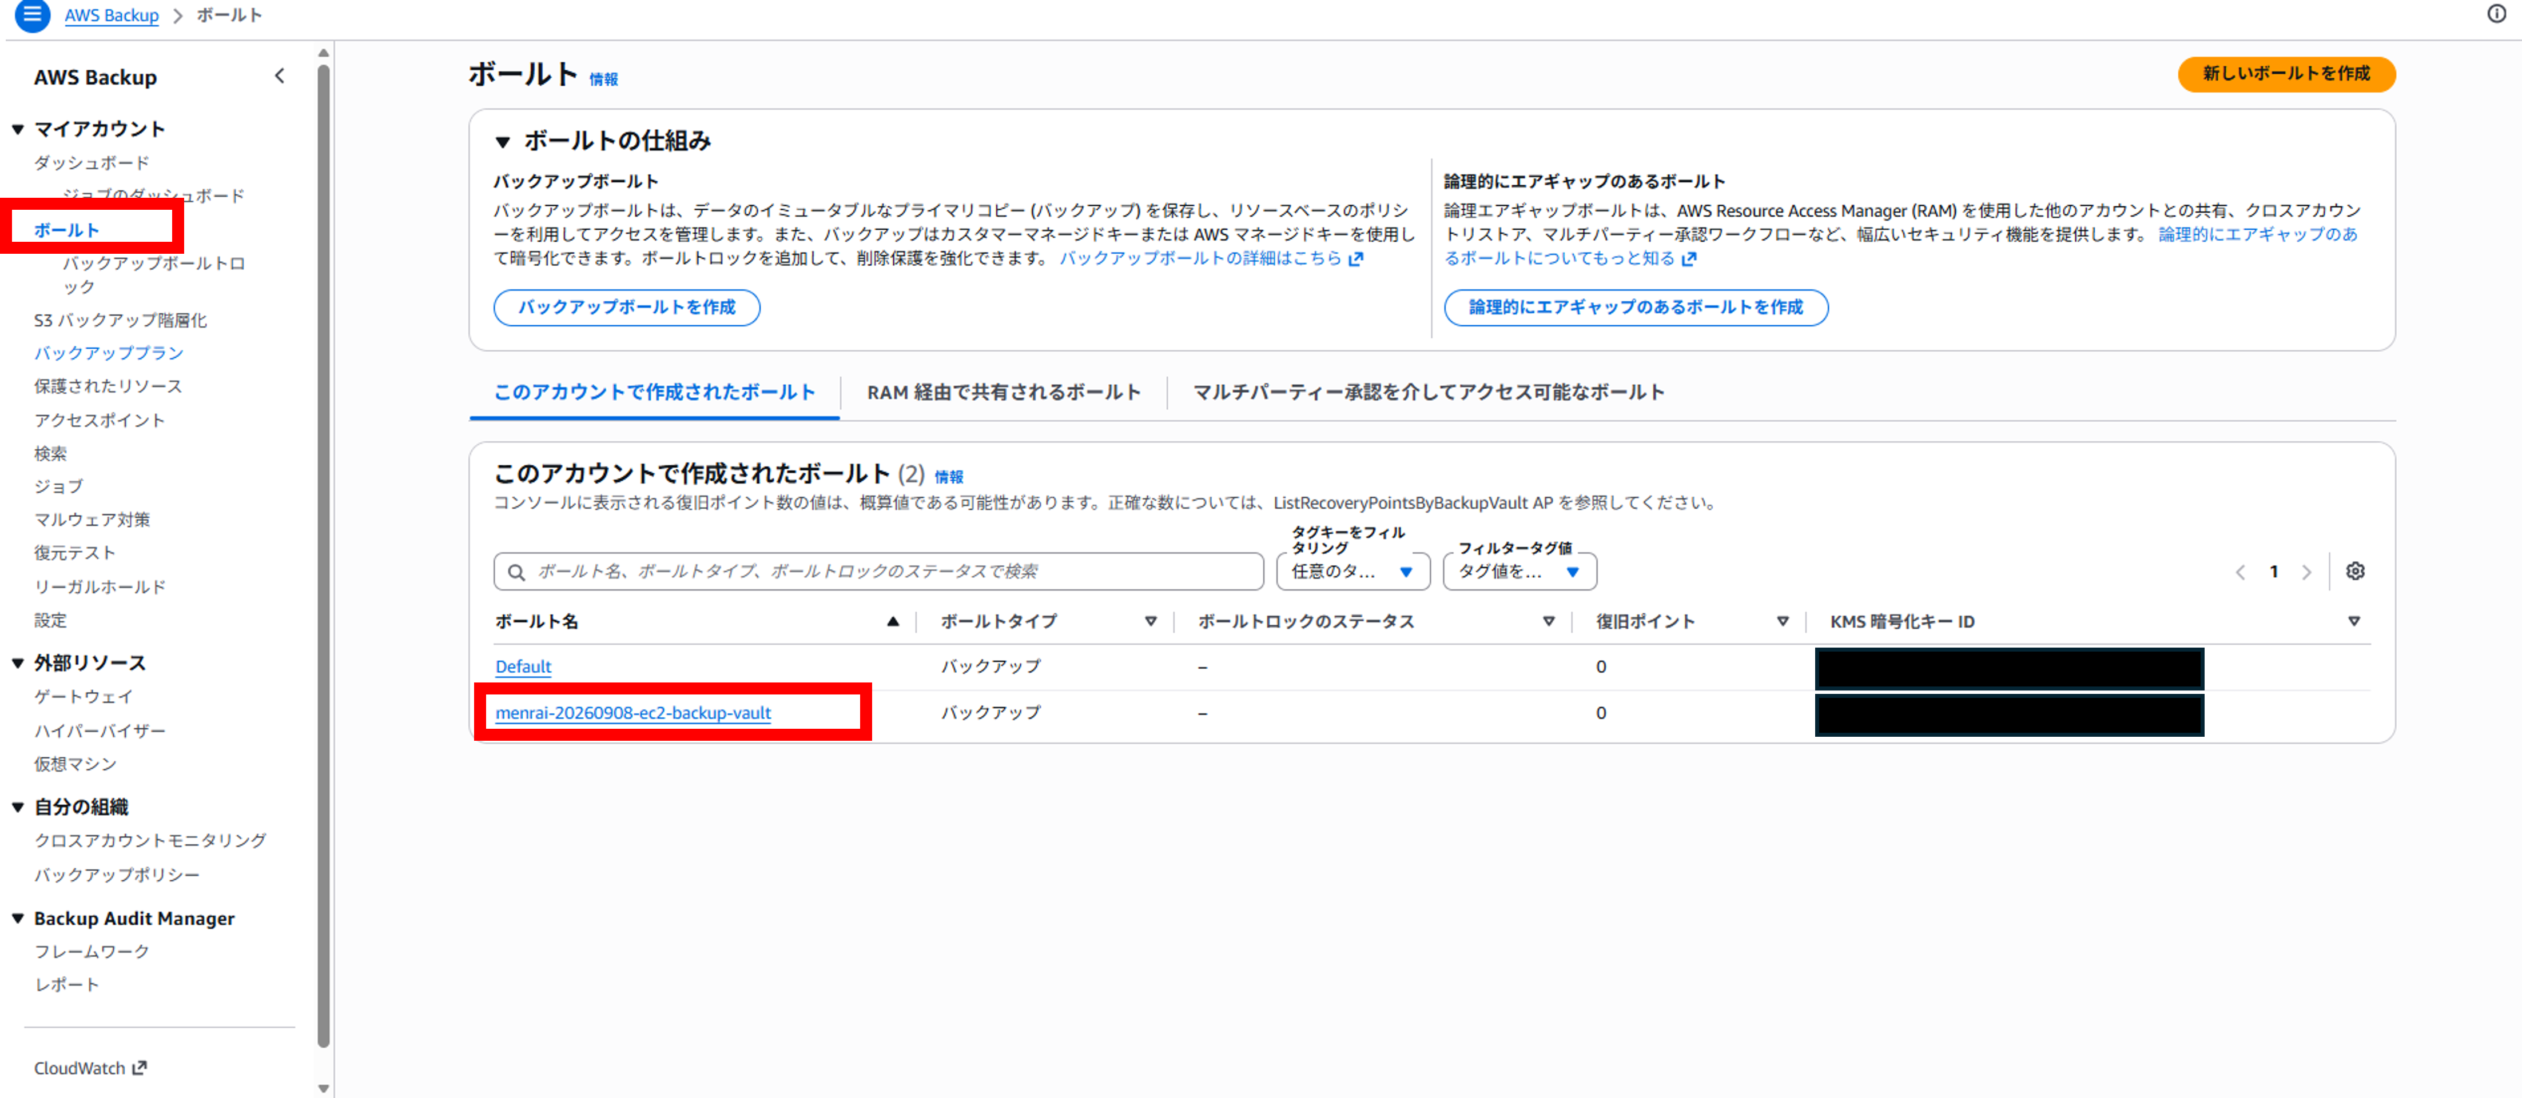Click the AWS Backup breadcrumb link

coord(112,15)
